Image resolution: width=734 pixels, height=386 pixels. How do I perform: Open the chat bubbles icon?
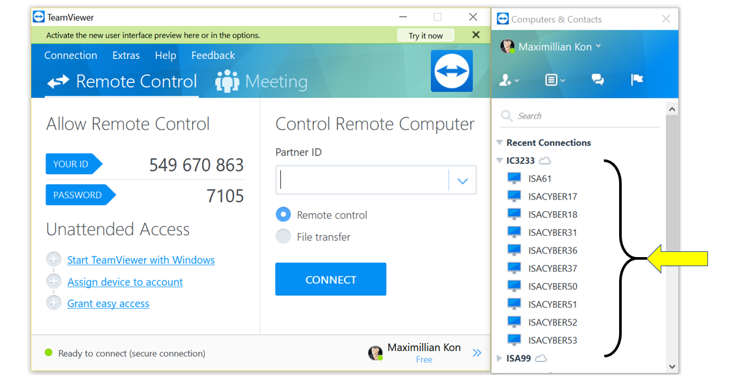click(598, 80)
